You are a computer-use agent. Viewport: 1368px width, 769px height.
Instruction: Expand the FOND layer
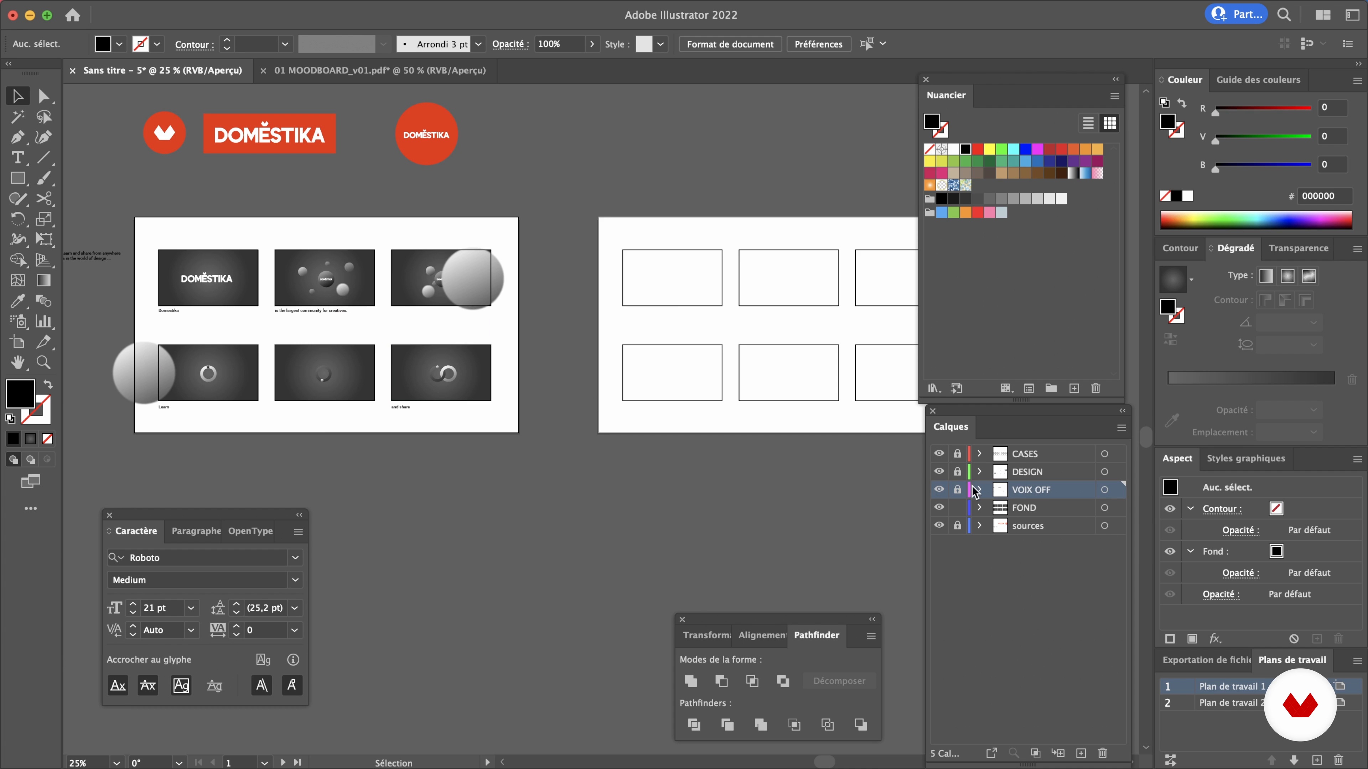coord(979,508)
